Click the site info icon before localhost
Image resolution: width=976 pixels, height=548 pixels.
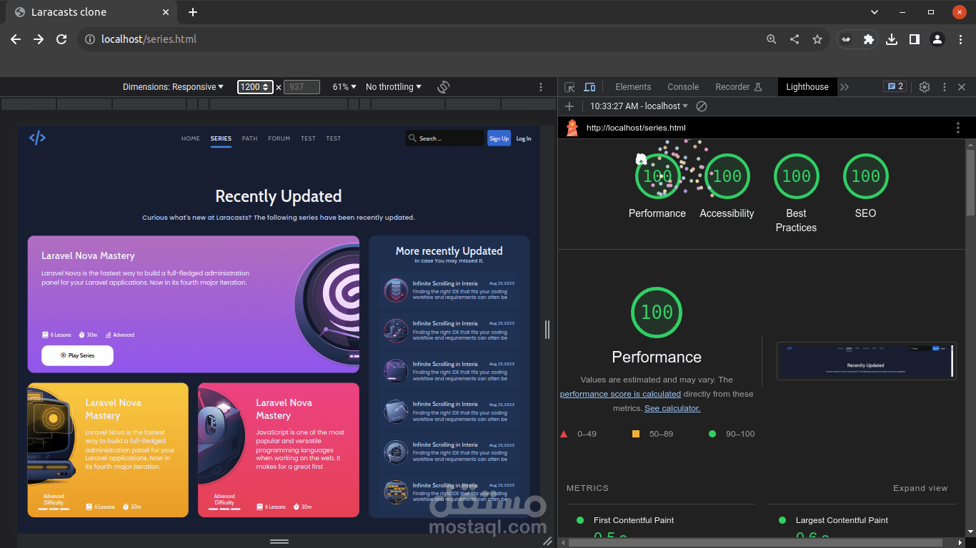pyautogui.click(x=90, y=39)
